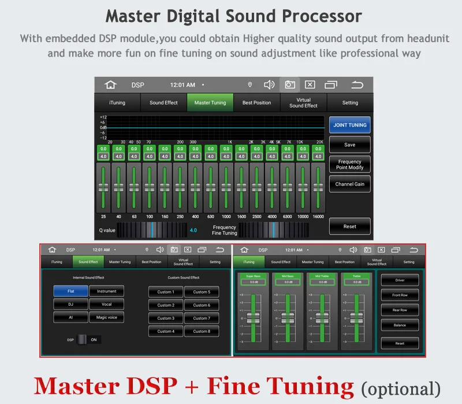Screen dimensions: 462x404
Task: Select the Instrument sound effect
Action: pos(107,291)
